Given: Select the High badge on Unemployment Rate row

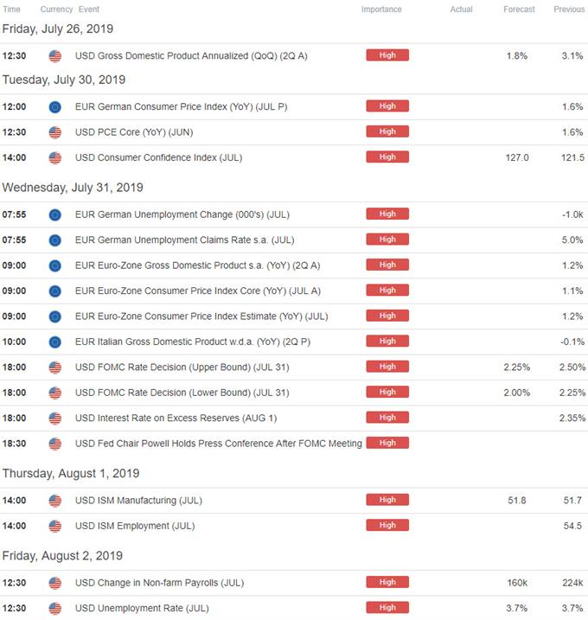Looking at the screenshot, I should click(x=387, y=607).
